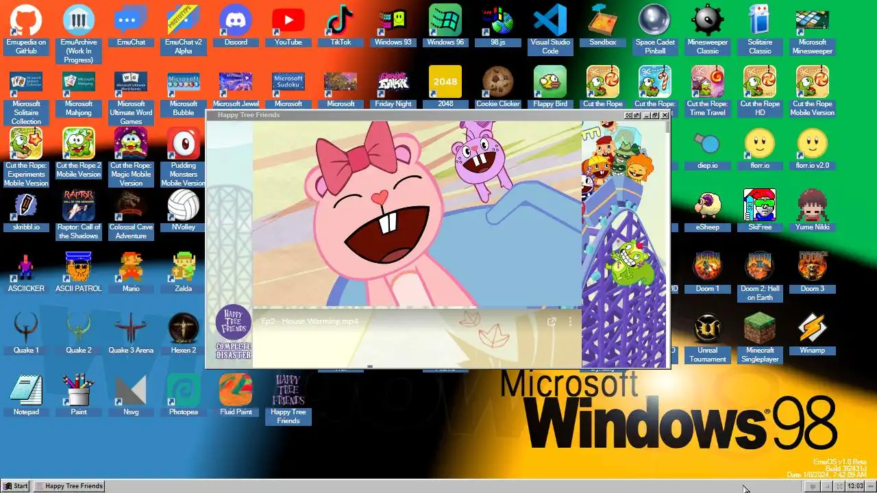The width and height of the screenshot is (877, 493).
Task: Click the playing video of pink chipmunk
Action: point(417,214)
